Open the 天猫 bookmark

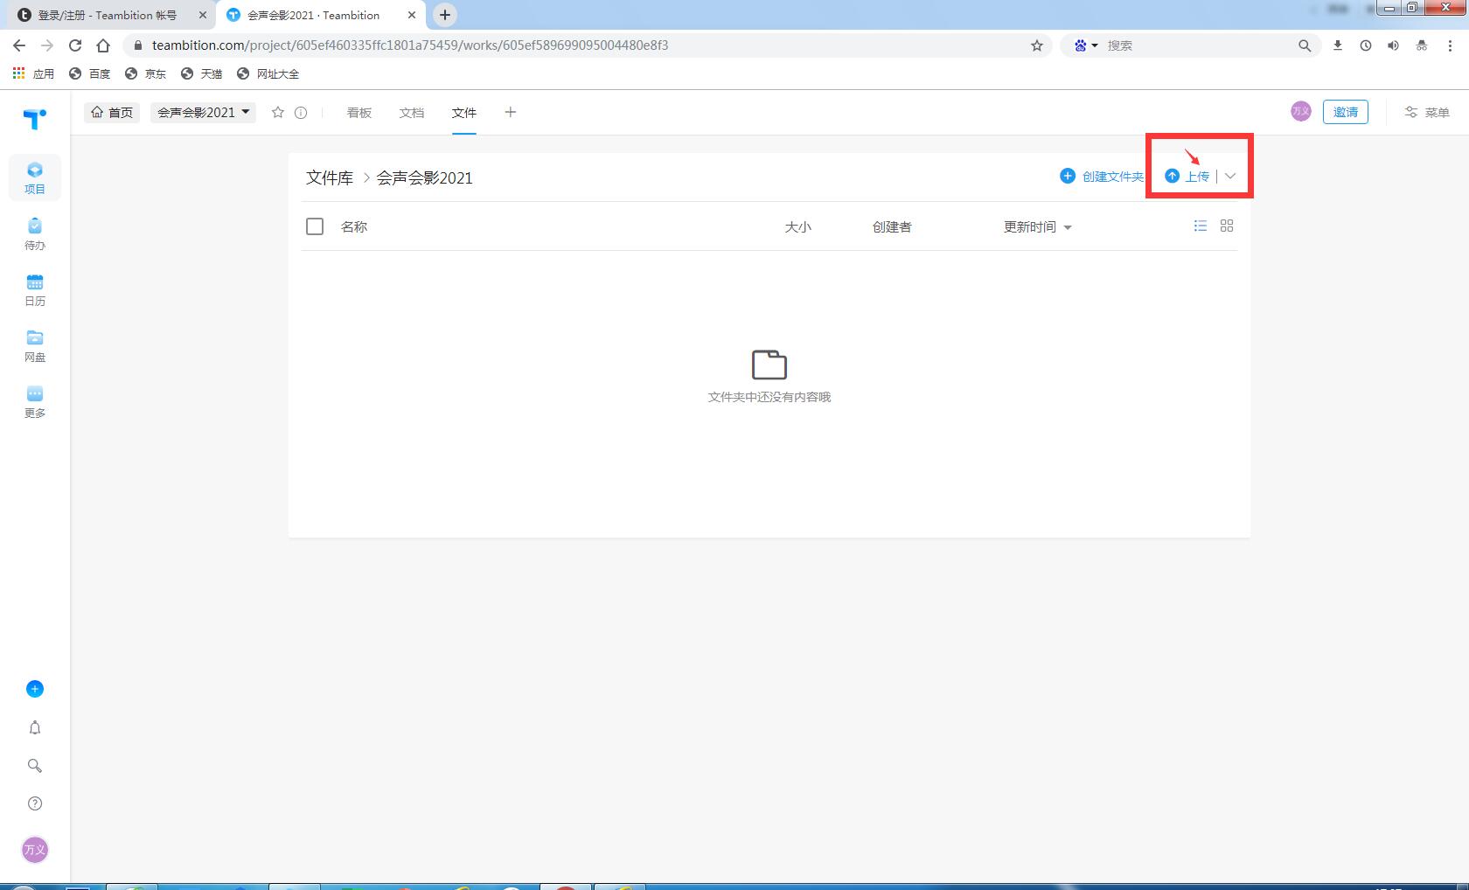(x=201, y=73)
